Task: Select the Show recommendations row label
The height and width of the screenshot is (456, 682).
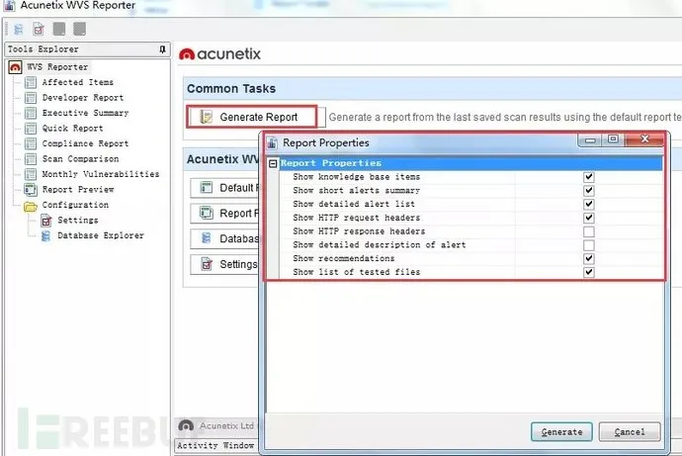Action: point(344,258)
